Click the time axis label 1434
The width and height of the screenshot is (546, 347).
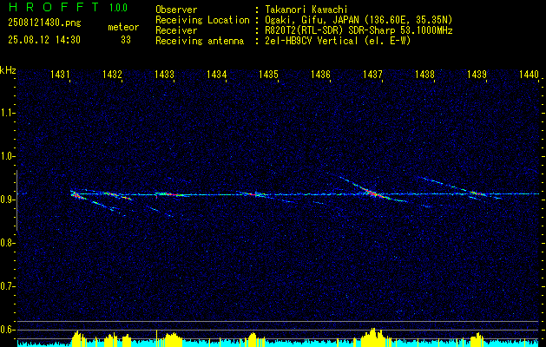[x=217, y=74]
